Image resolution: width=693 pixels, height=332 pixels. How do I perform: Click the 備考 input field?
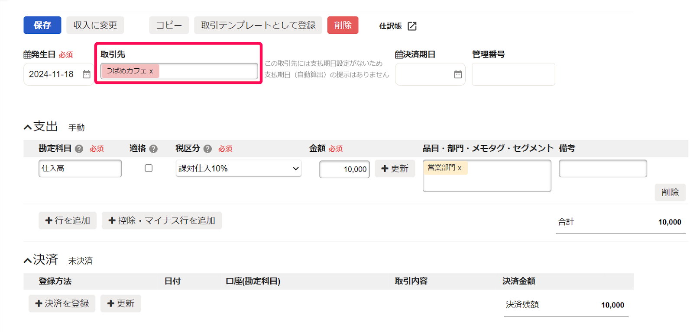click(603, 169)
